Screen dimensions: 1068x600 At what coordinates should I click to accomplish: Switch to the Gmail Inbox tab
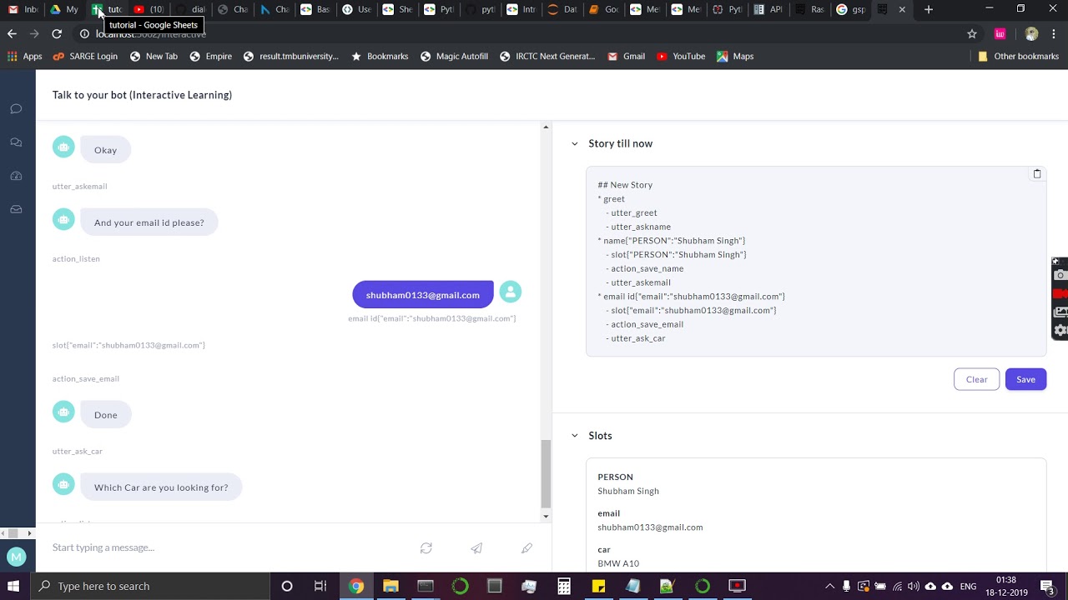[x=22, y=9]
